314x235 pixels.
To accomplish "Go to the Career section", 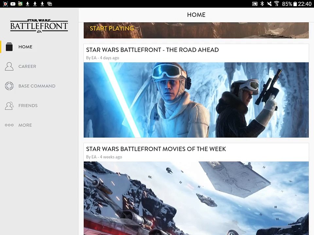I will pyautogui.click(x=39, y=66).
